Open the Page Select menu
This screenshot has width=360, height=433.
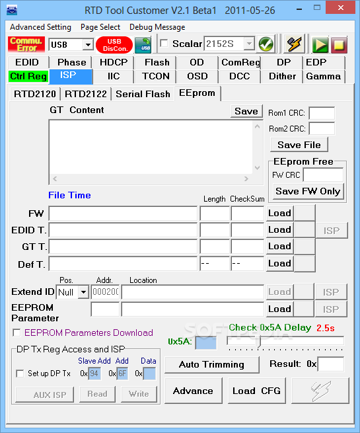click(100, 27)
